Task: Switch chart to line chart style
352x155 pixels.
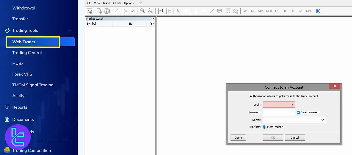Action: click(x=133, y=11)
